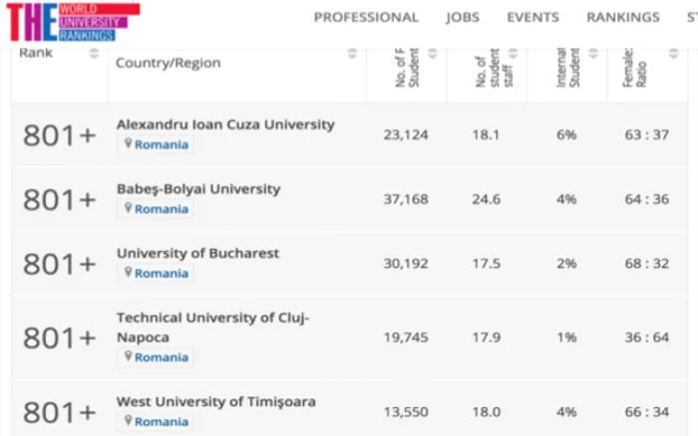Sort by international students column arrows
This screenshot has height=436, width=698.
point(593,54)
